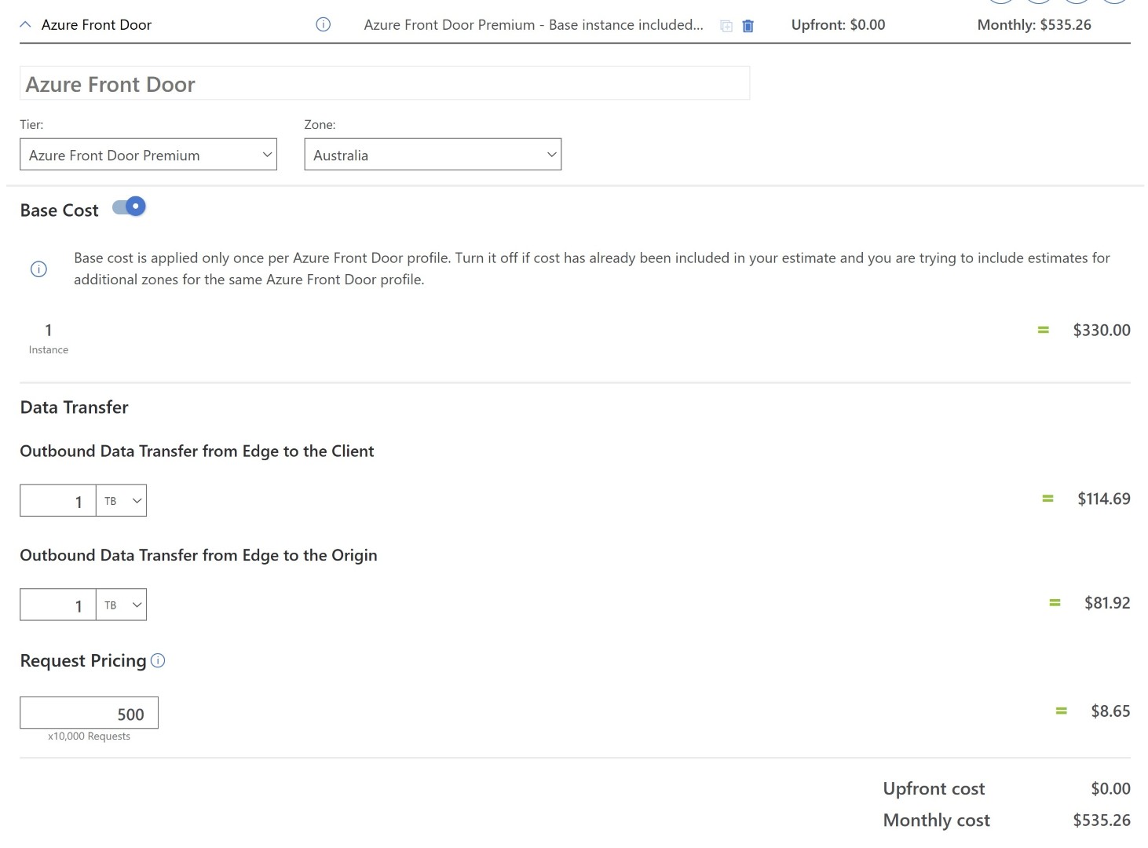
Task: Collapse the Azure Front Door section chevron
Action: (x=25, y=24)
